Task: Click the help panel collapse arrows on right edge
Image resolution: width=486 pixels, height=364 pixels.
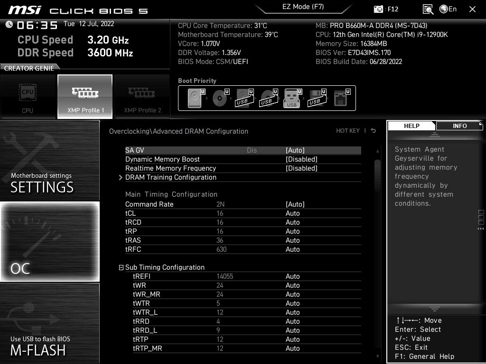Action: coord(481,229)
